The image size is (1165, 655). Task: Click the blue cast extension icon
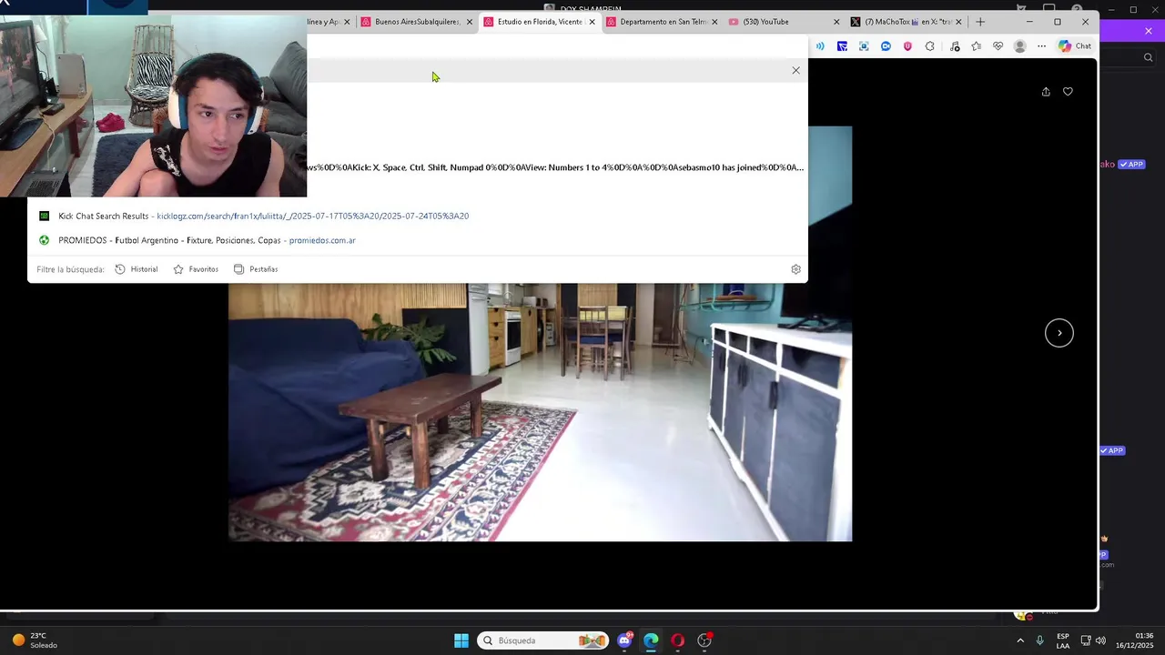pyautogui.click(x=842, y=46)
